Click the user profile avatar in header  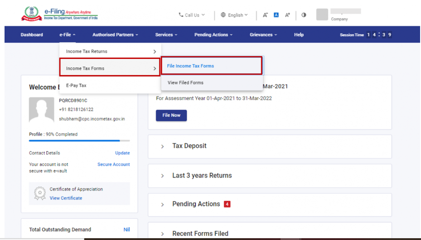322,14
